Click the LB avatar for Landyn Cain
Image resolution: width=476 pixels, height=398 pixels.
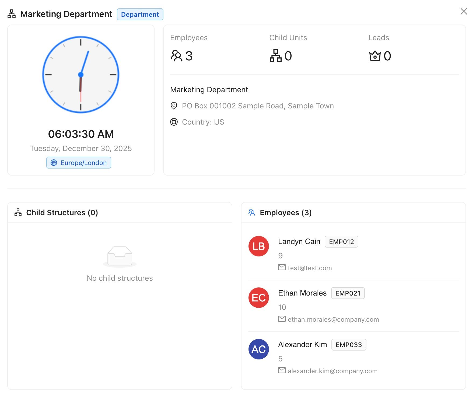click(x=258, y=246)
